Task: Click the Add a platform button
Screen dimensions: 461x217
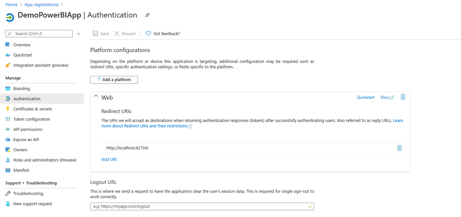Action: tap(114, 80)
